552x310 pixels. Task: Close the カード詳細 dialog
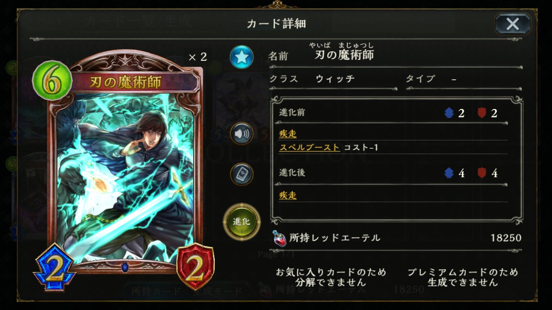point(513,24)
